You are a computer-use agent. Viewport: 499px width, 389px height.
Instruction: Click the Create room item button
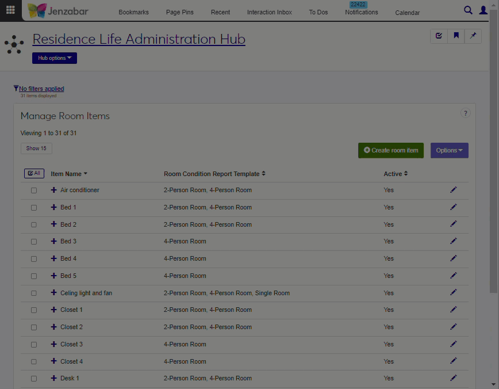point(391,150)
